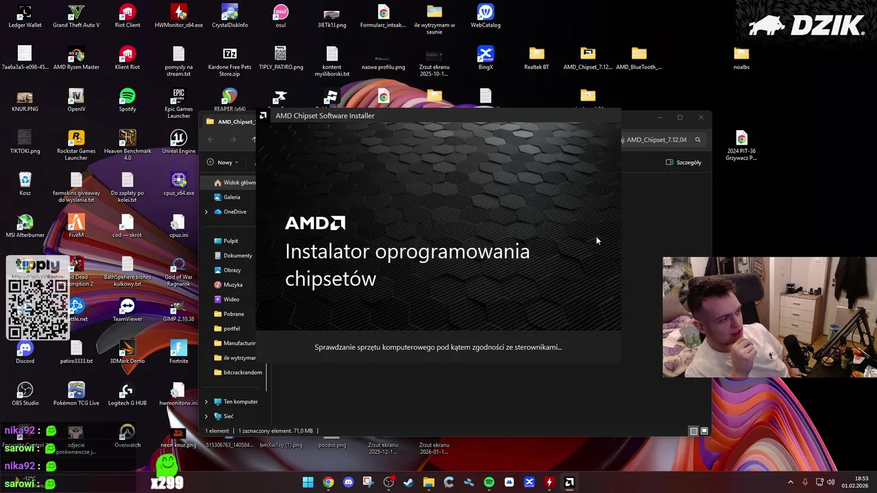Open the Riot Client desktop icon

(127, 16)
